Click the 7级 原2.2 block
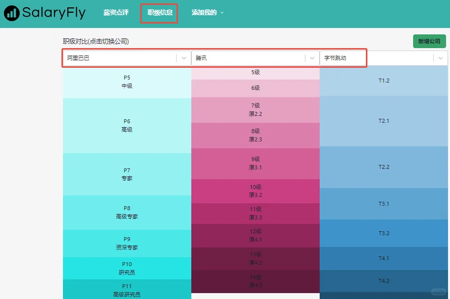The height and width of the screenshot is (299, 450). [255, 110]
